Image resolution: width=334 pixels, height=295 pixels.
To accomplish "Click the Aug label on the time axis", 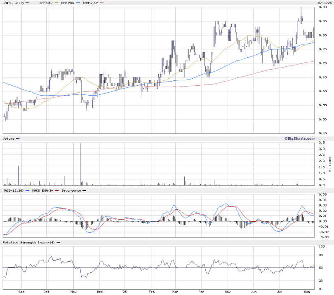I will coord(306,292).
